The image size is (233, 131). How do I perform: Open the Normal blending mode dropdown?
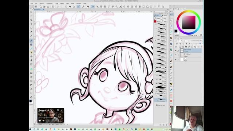183,41
